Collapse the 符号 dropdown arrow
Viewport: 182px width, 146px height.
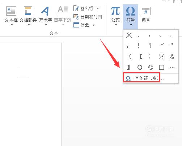coord(131,25)
